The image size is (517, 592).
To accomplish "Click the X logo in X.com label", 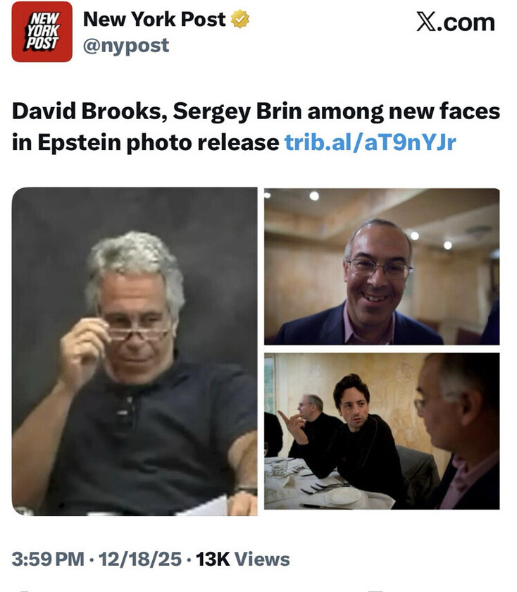I will [426, 22].
